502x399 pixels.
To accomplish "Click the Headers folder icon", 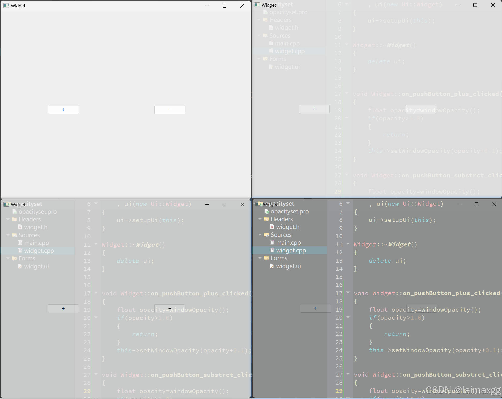I will (x=267, y=219).
